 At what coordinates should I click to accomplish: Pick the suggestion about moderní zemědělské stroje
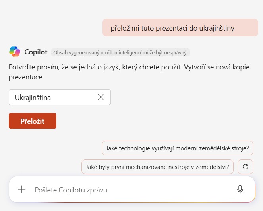pos(178,148)
